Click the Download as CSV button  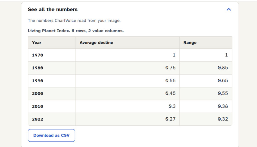(x=51, y=136)
